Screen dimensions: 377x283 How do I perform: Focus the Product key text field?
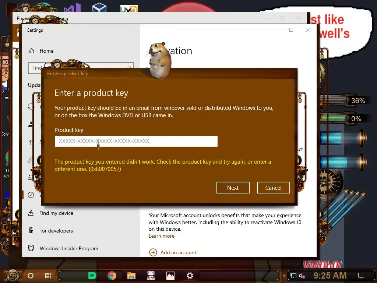(136, 141)
